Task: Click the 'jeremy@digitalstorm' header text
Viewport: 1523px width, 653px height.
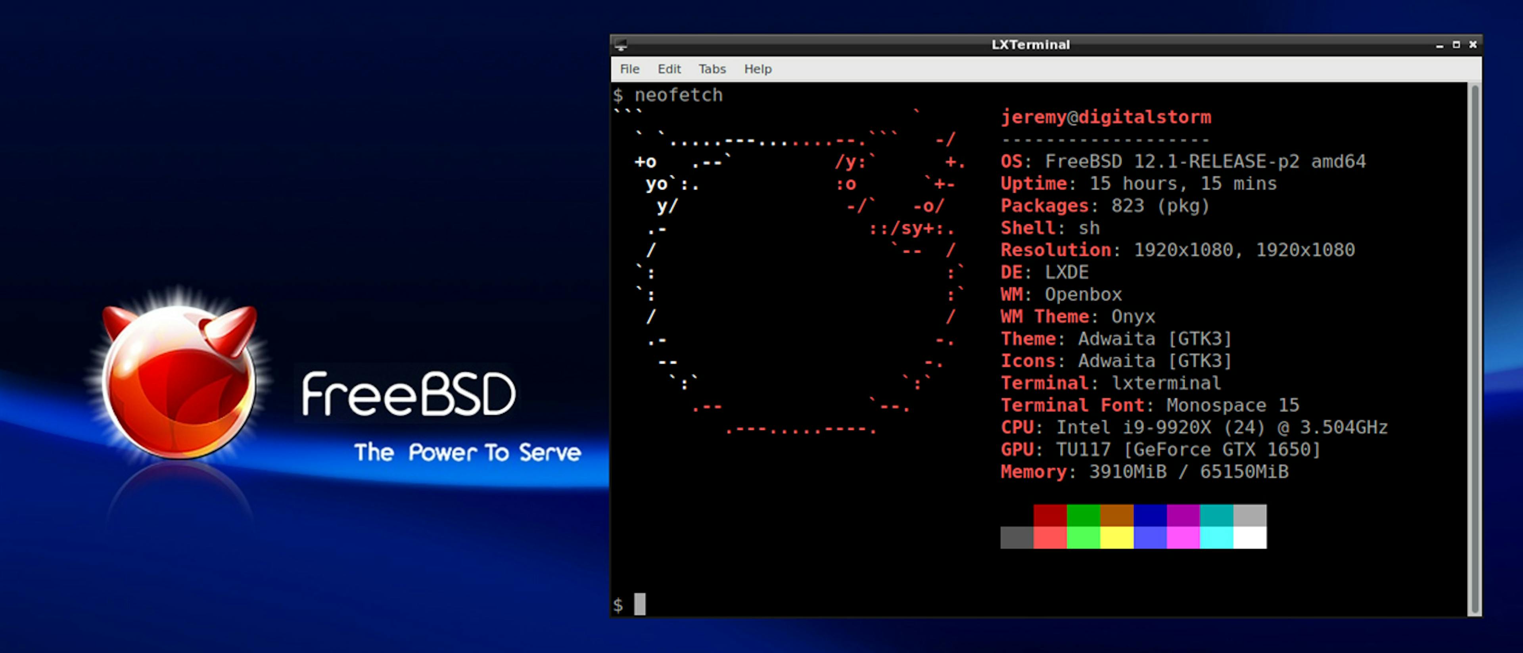Action: pyautogui.click(x=1106, y=117)
